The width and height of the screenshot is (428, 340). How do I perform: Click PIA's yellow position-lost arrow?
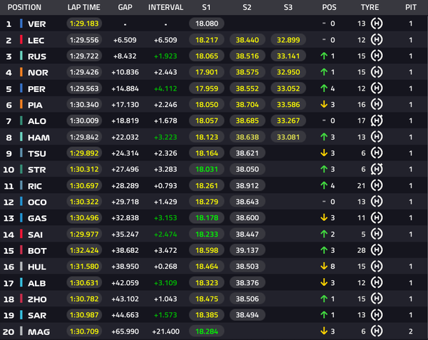click(324, 105)
